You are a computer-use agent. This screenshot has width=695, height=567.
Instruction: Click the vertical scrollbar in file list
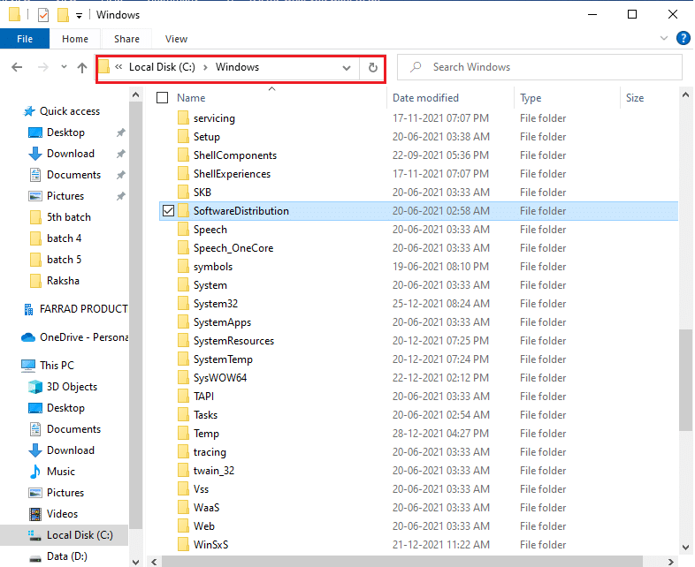pyautogui.click(x=686, y=380)
